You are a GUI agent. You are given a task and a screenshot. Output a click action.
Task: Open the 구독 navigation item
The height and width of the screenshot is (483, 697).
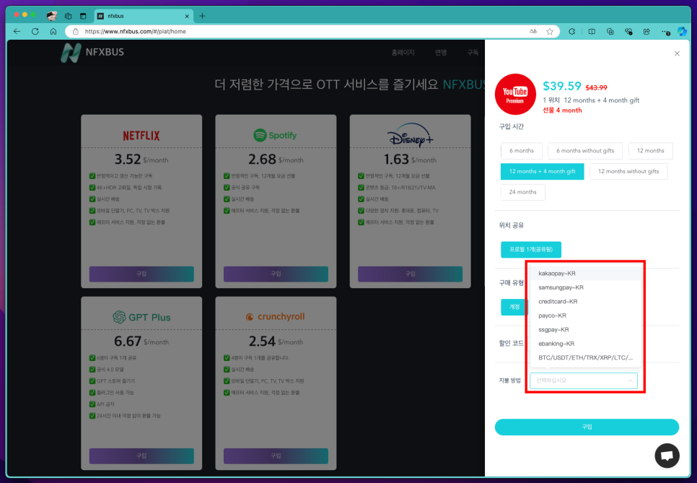pos(473,53)
